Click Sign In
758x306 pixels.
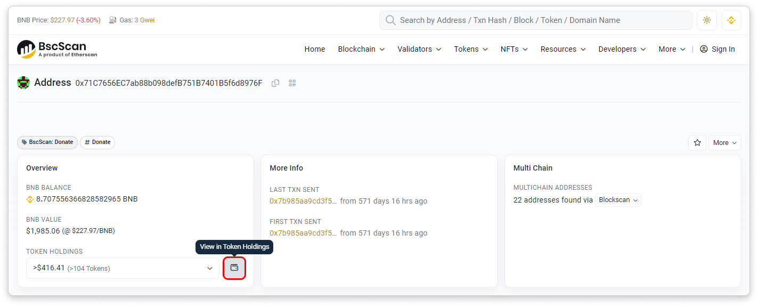click(x=718, y=49)
